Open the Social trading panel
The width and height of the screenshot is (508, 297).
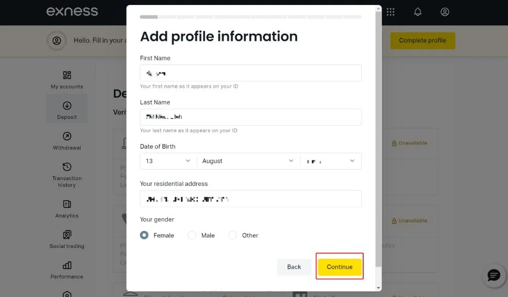[x=66, y=239]
